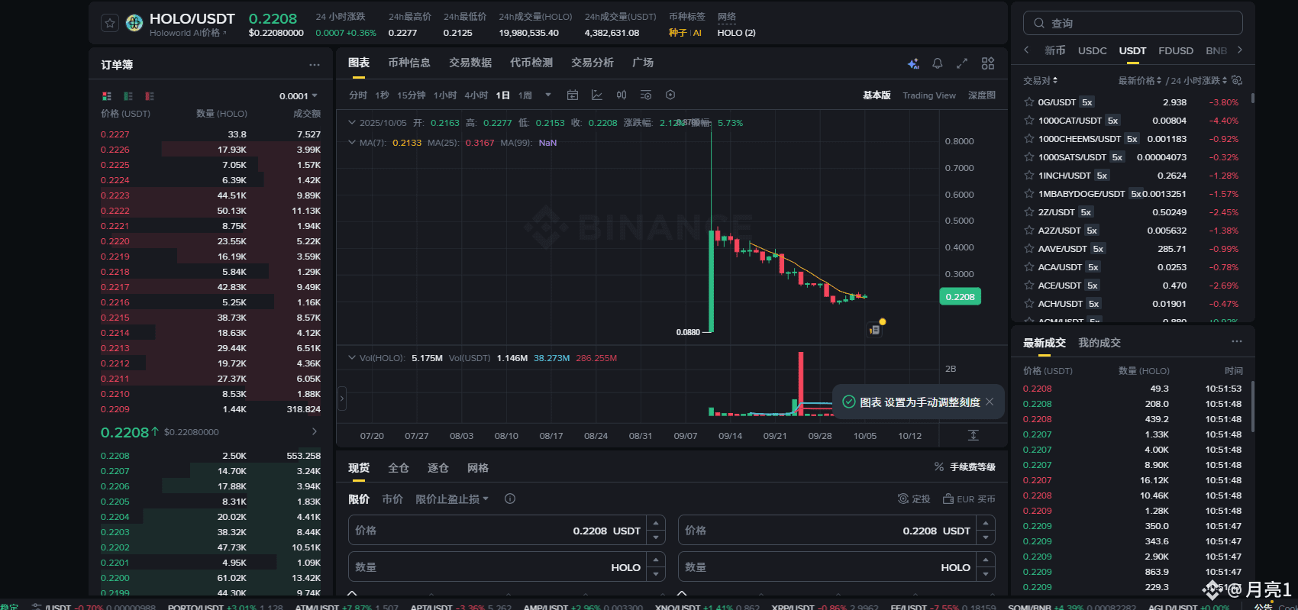Open recent trades more options

[x=1237, y=341]
